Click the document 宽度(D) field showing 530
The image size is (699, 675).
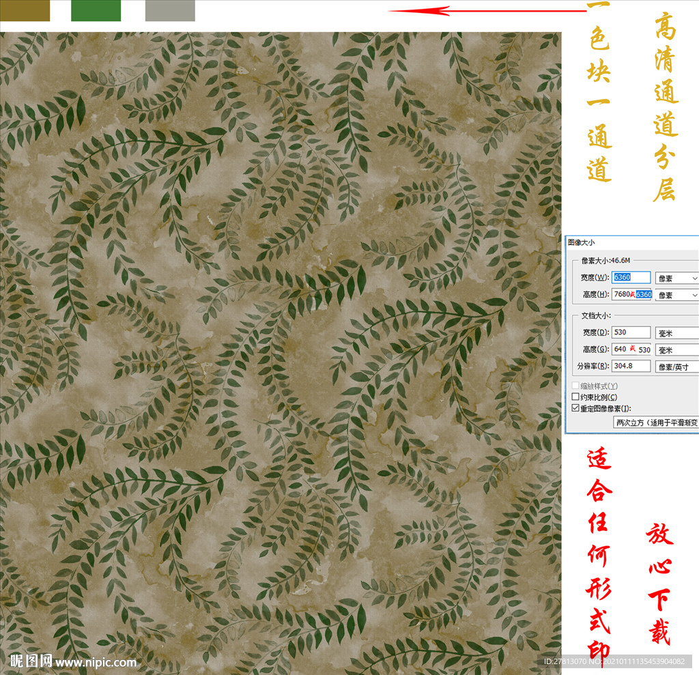pyautogui.click(x=631, y=332)
